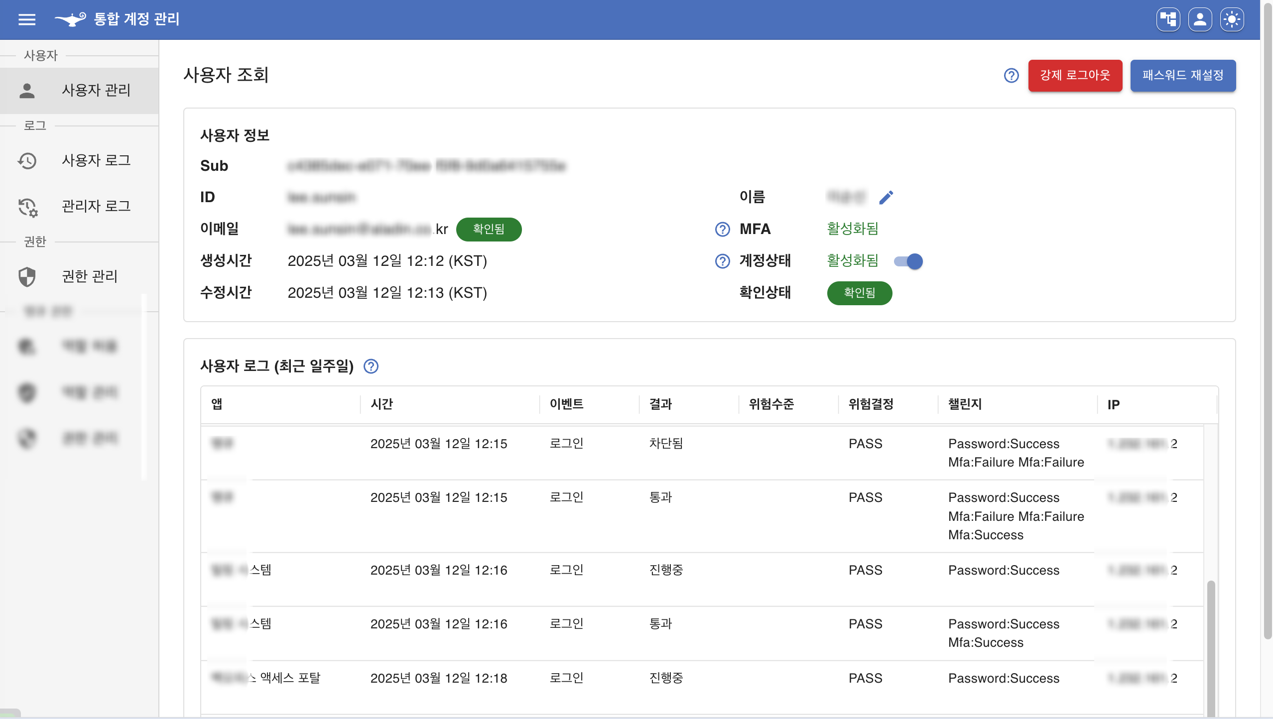Viewport: 1273px width, 719px height.
Task: Click help icon beside 사용자 로그 title
Action: [x=371, y=366]
